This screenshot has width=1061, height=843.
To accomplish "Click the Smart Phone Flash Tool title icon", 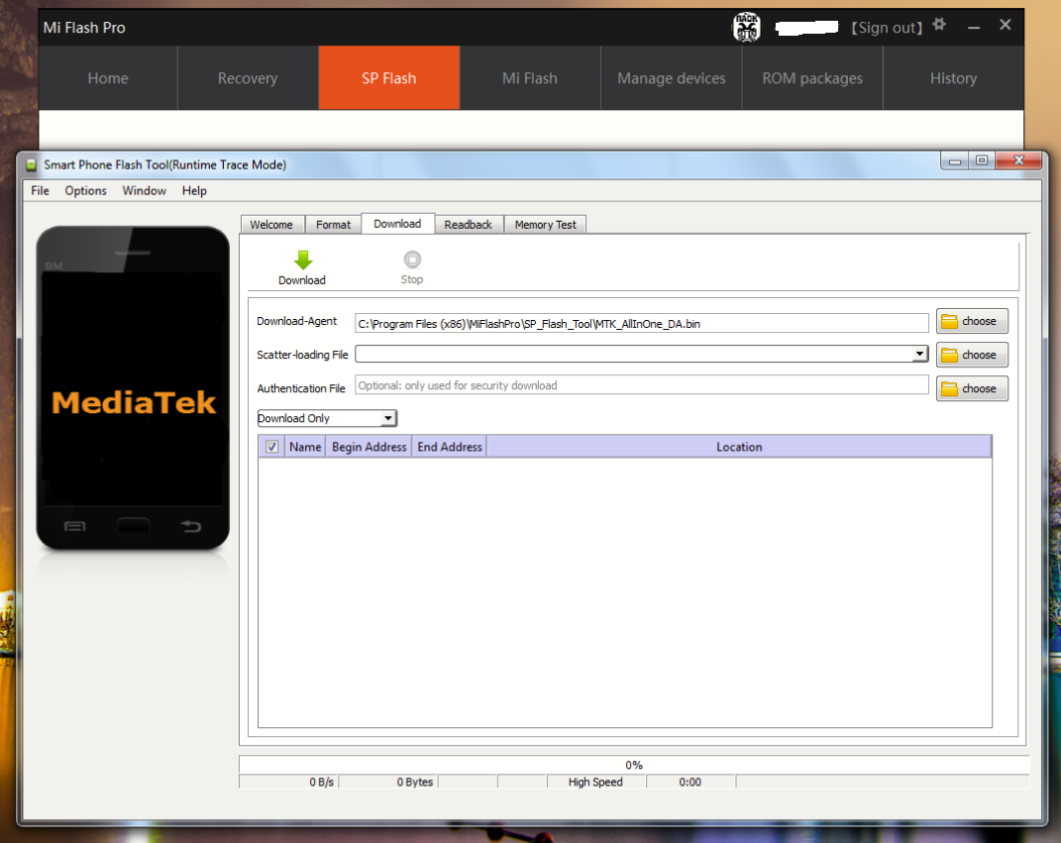I will click(31, 165).
